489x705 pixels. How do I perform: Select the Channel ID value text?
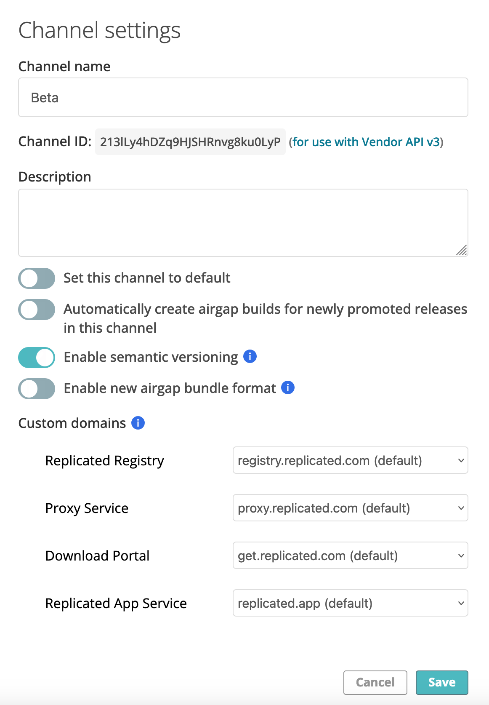[x=190, y=142]
